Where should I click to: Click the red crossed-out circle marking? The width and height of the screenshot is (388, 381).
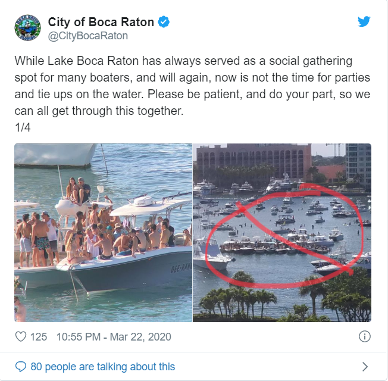(x=284, y=236)
